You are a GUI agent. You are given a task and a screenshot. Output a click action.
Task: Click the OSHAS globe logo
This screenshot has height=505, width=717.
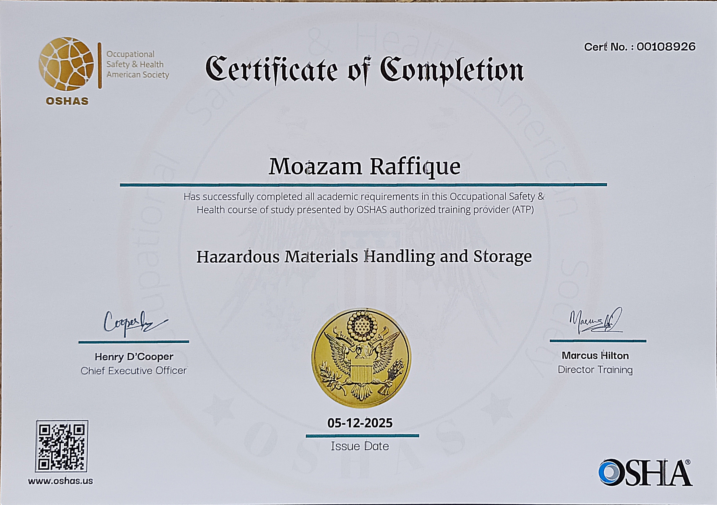(x=66, y=64)
